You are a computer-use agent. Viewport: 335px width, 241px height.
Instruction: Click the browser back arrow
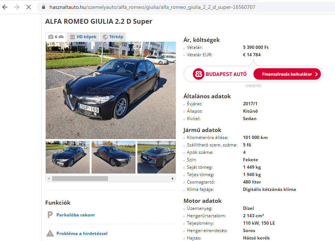click(x=5, y=7)
